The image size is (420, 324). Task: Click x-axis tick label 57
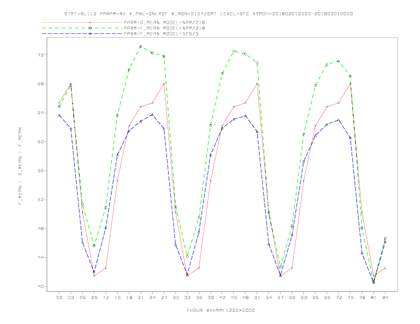[281, 298]
